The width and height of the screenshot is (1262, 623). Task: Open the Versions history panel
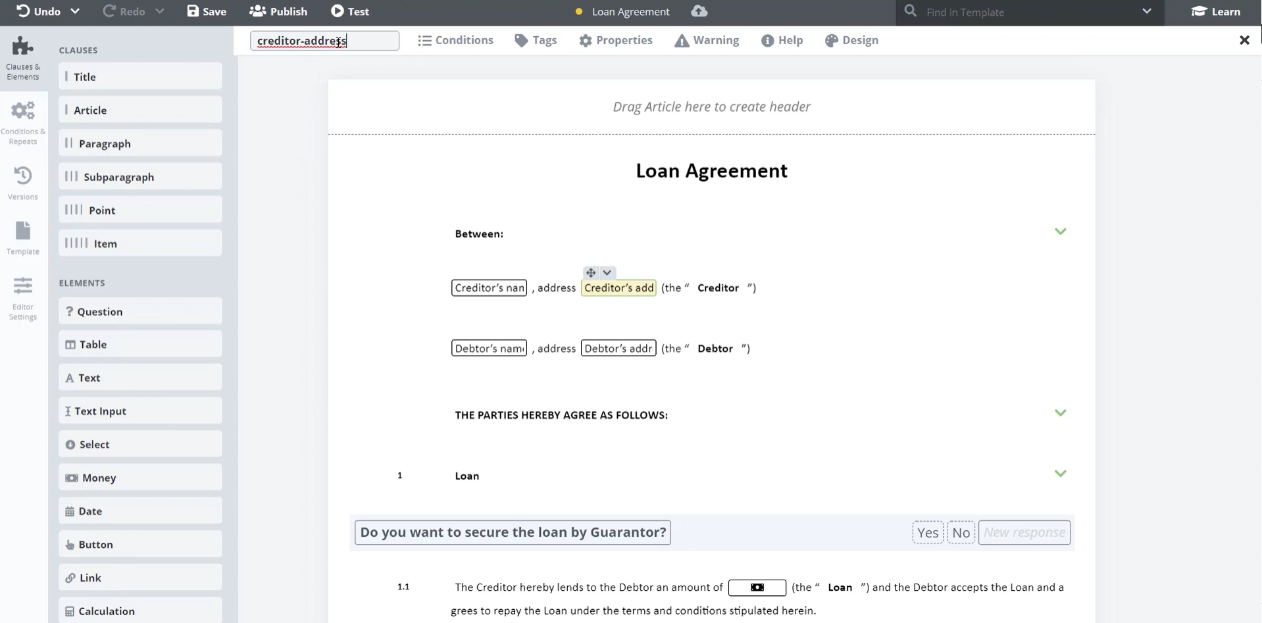pyautogui.click(x=23, y=183)
